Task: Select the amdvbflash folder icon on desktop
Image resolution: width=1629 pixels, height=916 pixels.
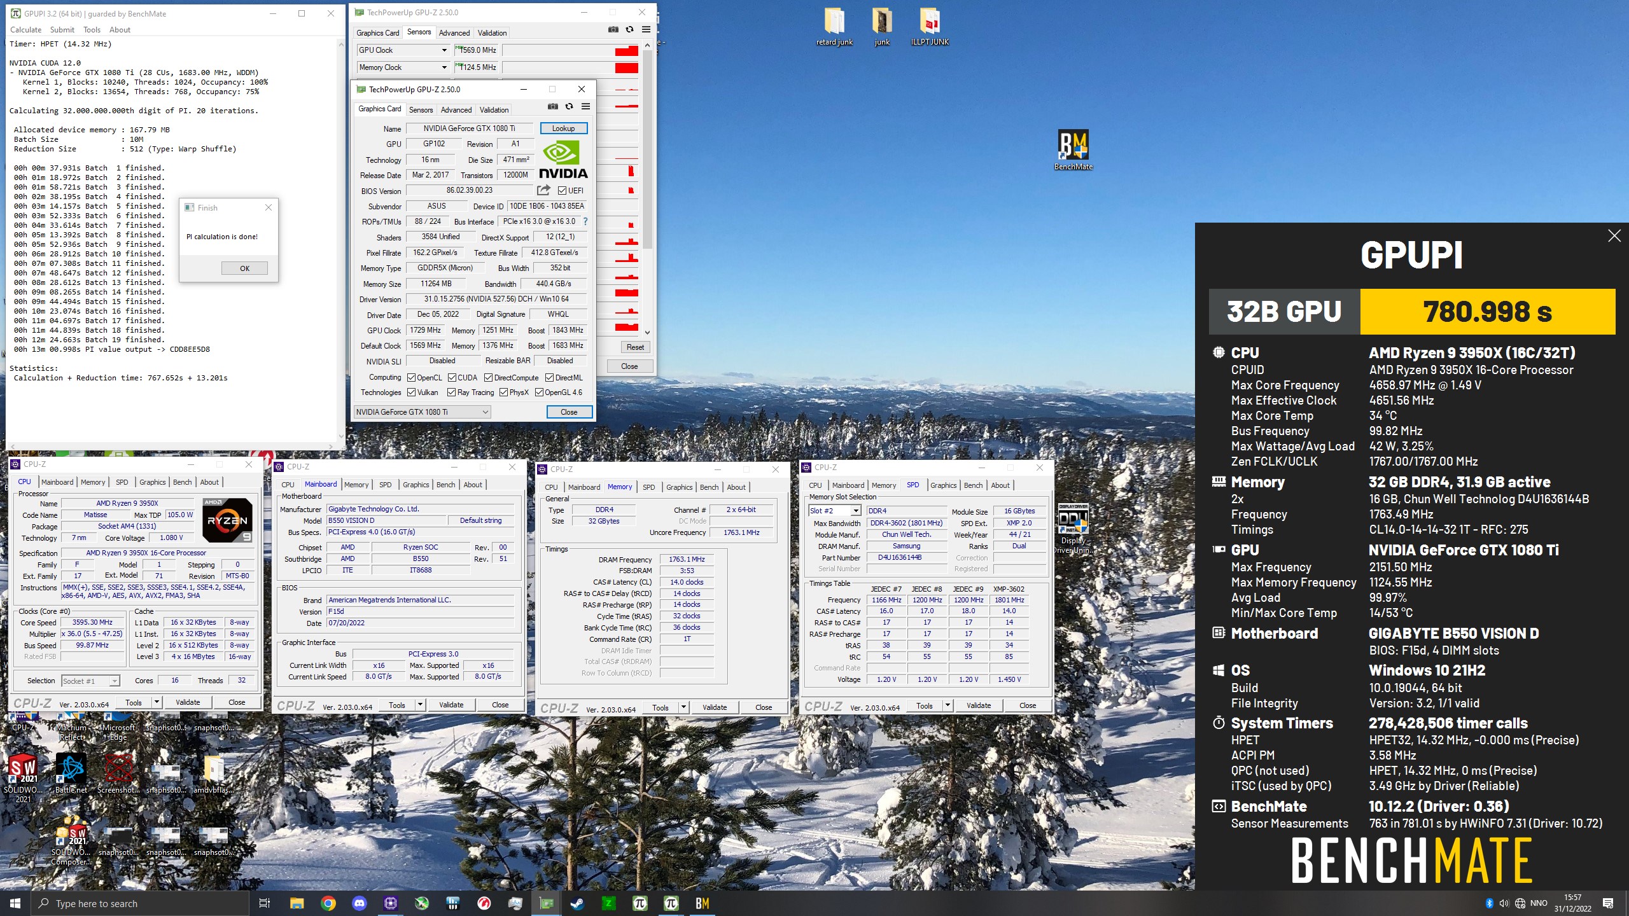Action: click(213, 774)
